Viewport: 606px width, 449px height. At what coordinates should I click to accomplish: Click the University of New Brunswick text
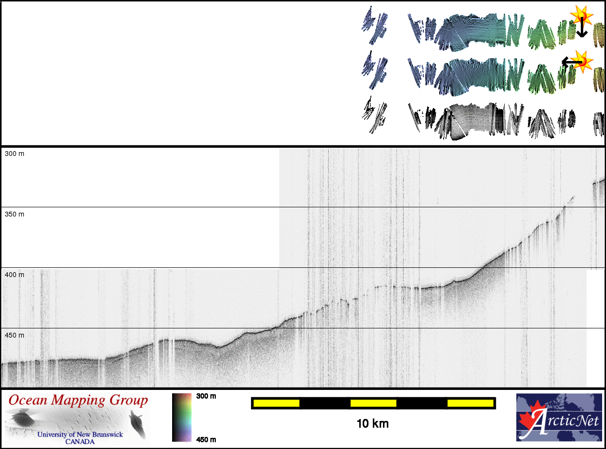pos(80,434)
